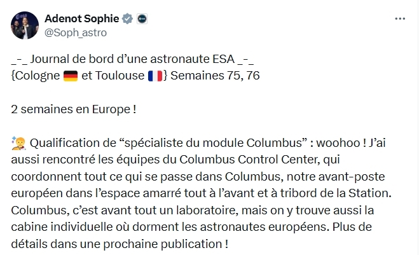This screenshot has width=419, height=255.
Task: Open the three-dot more options menu
Action: 399,19
